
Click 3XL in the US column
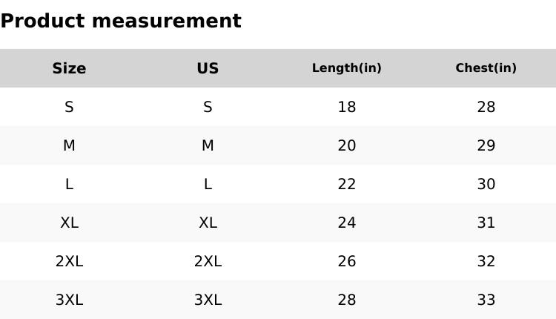(x=208, y=300)
